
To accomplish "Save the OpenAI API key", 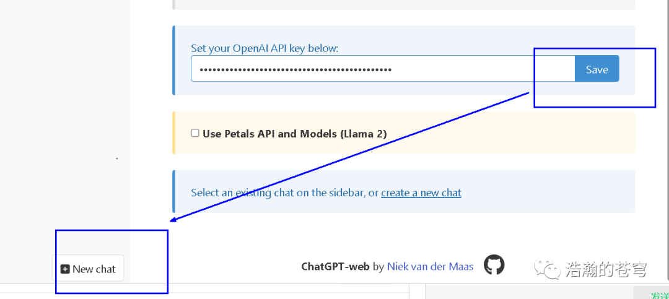I will point(597,68).
